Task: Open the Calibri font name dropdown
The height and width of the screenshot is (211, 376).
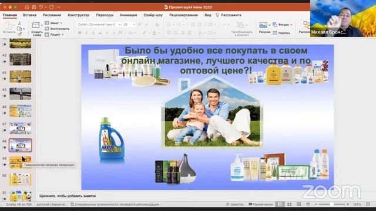Action: 119,25
